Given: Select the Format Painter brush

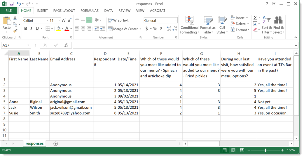Looking at the screenshot, I should (x=15, y=31).
